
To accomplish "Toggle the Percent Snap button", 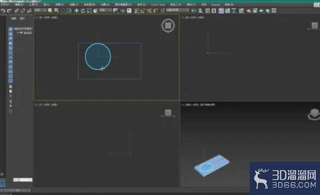I will 149,11.
